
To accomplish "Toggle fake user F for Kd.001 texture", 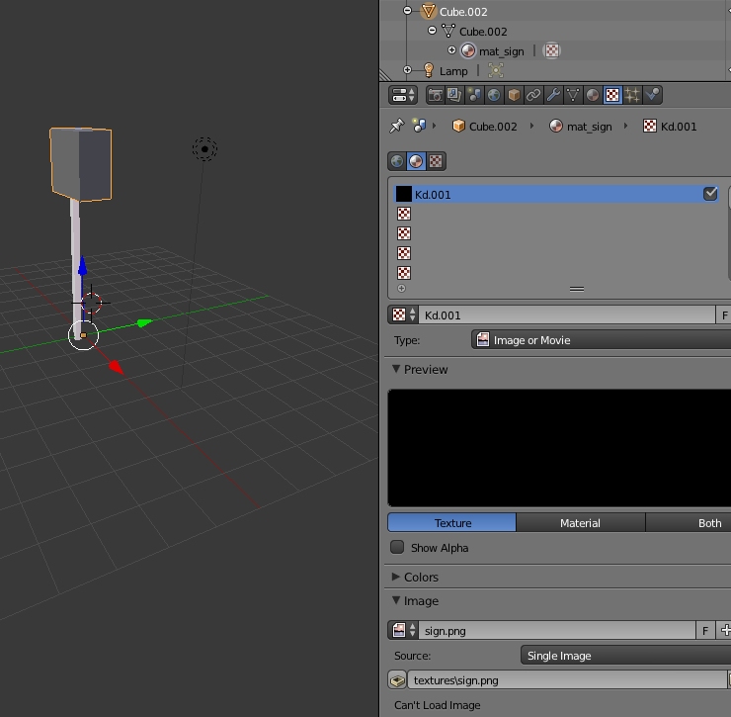I will pos(724,315).
